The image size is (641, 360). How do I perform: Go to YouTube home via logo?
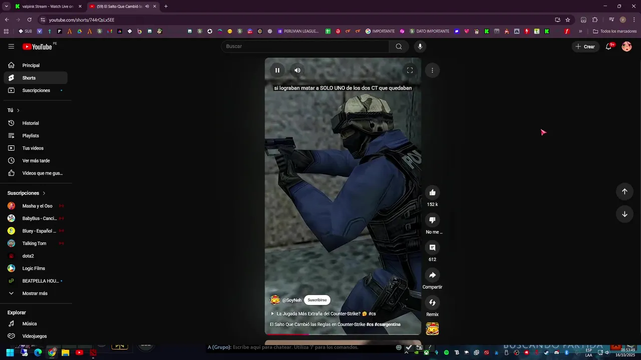[38, 46]
